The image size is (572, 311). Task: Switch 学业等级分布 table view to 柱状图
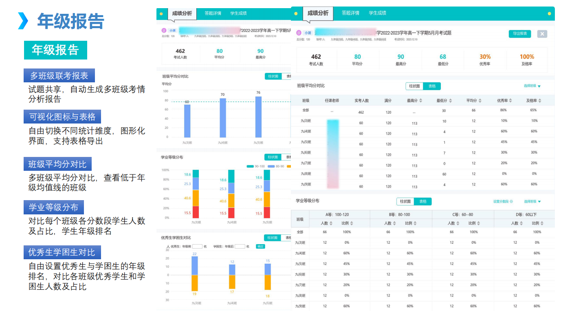coord(405,201)
